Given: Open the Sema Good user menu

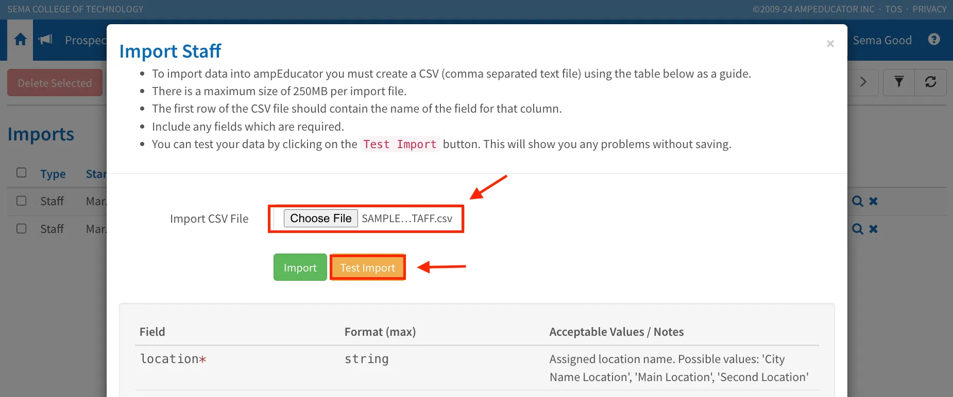Looking at the screenshot, I should [x=882, y=40].
